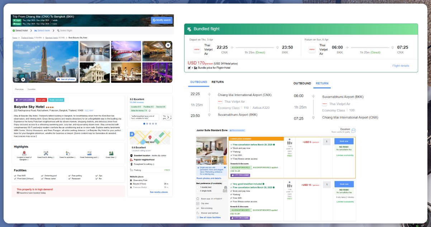Click the Great for activities icon

click(x=67, y=153)
